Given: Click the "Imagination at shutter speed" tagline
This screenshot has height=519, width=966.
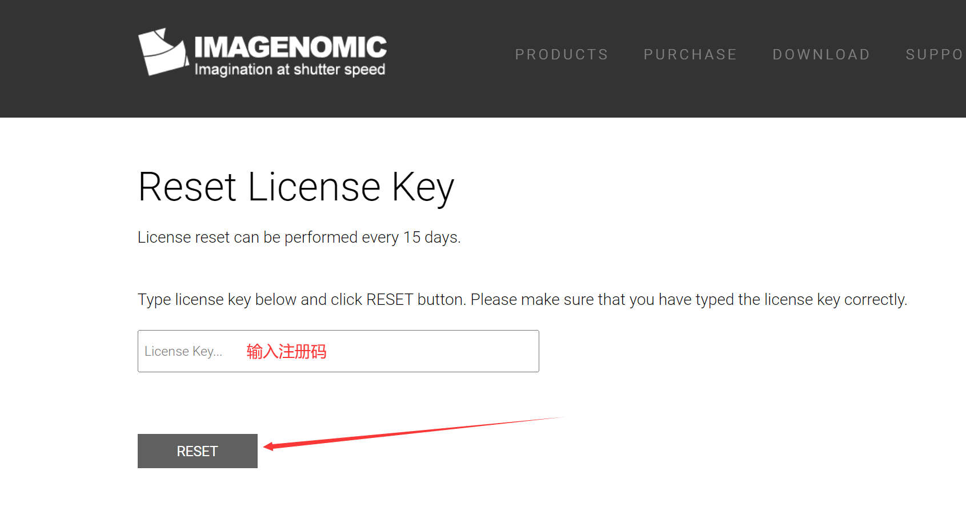Looking at the screenshot, I should point(290,70).
